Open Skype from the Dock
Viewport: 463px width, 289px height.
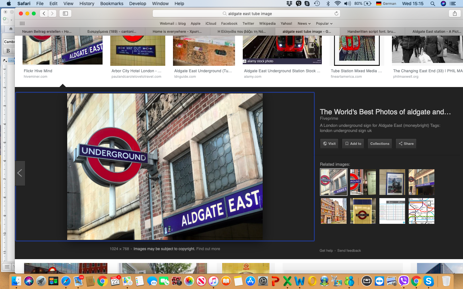point(429,281)
